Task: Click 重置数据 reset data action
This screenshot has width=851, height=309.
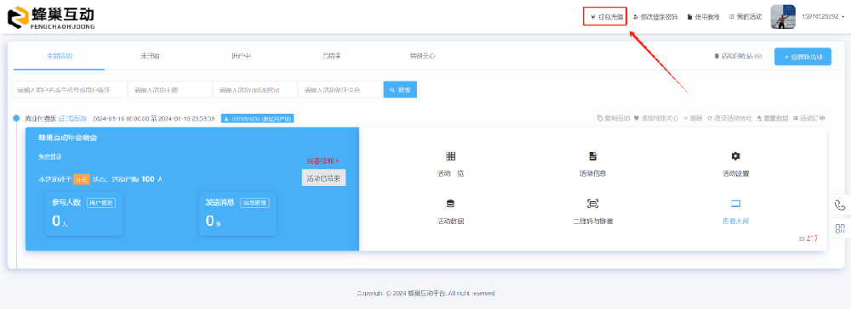Action: click(773, 119)
